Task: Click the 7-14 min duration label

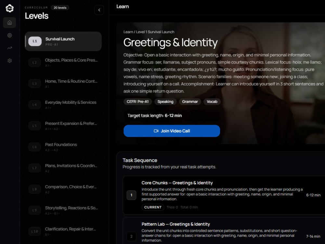Action: (313, 236)
